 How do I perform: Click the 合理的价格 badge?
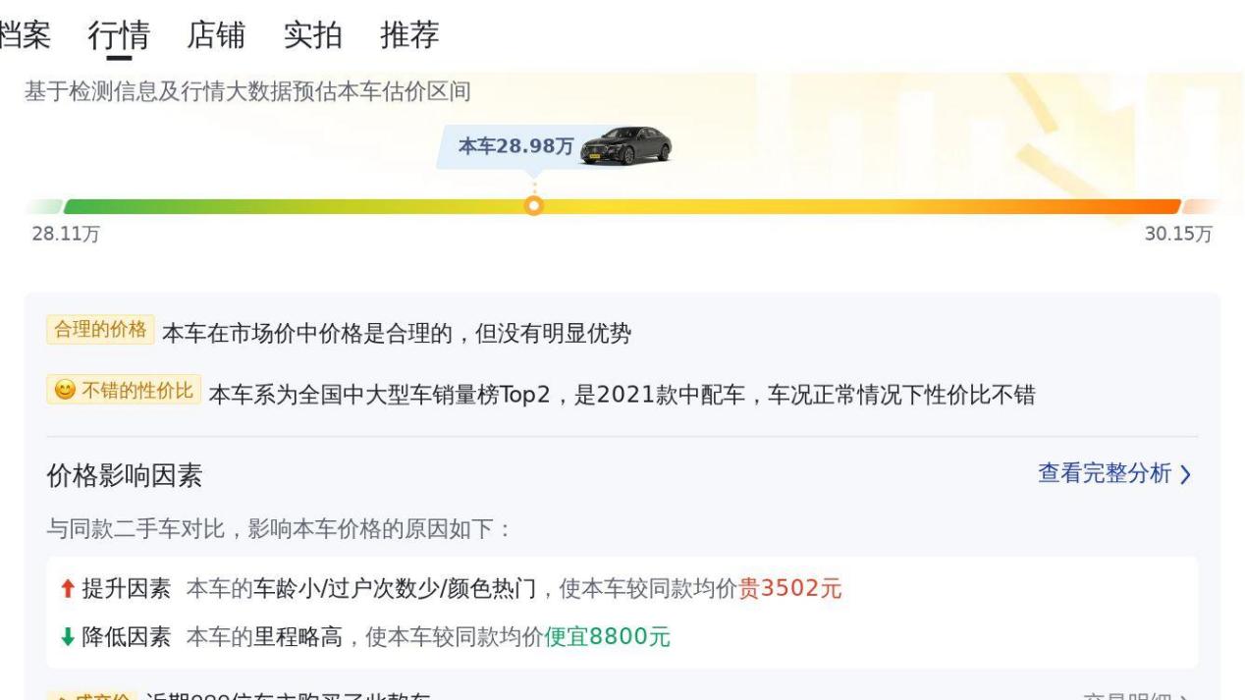pyautogui.click(x=100, y=330)
